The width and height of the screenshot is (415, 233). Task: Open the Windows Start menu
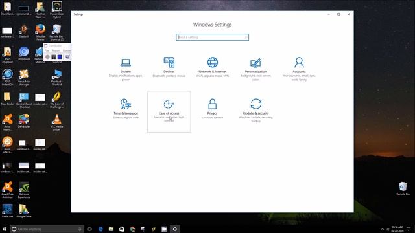[5, 229]
